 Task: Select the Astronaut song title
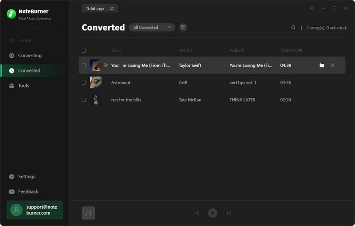point(121,83)
